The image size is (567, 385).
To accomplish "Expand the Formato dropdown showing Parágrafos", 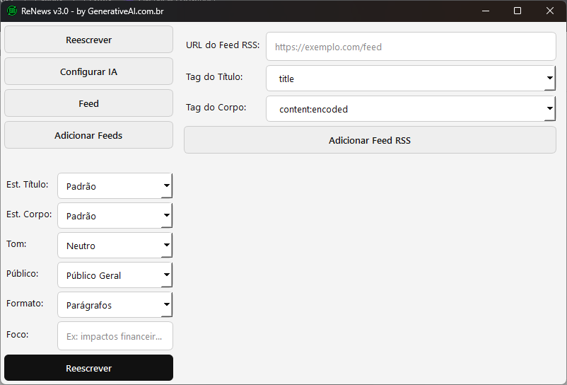I will (x=115, y=305).
